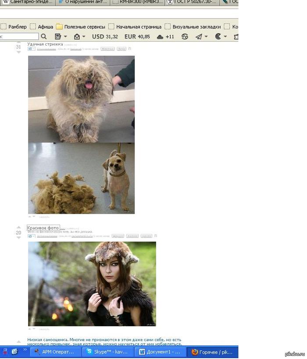307x359 pixels.
Task: Click the girl in fur hat photo
Action: pos(92,284)
